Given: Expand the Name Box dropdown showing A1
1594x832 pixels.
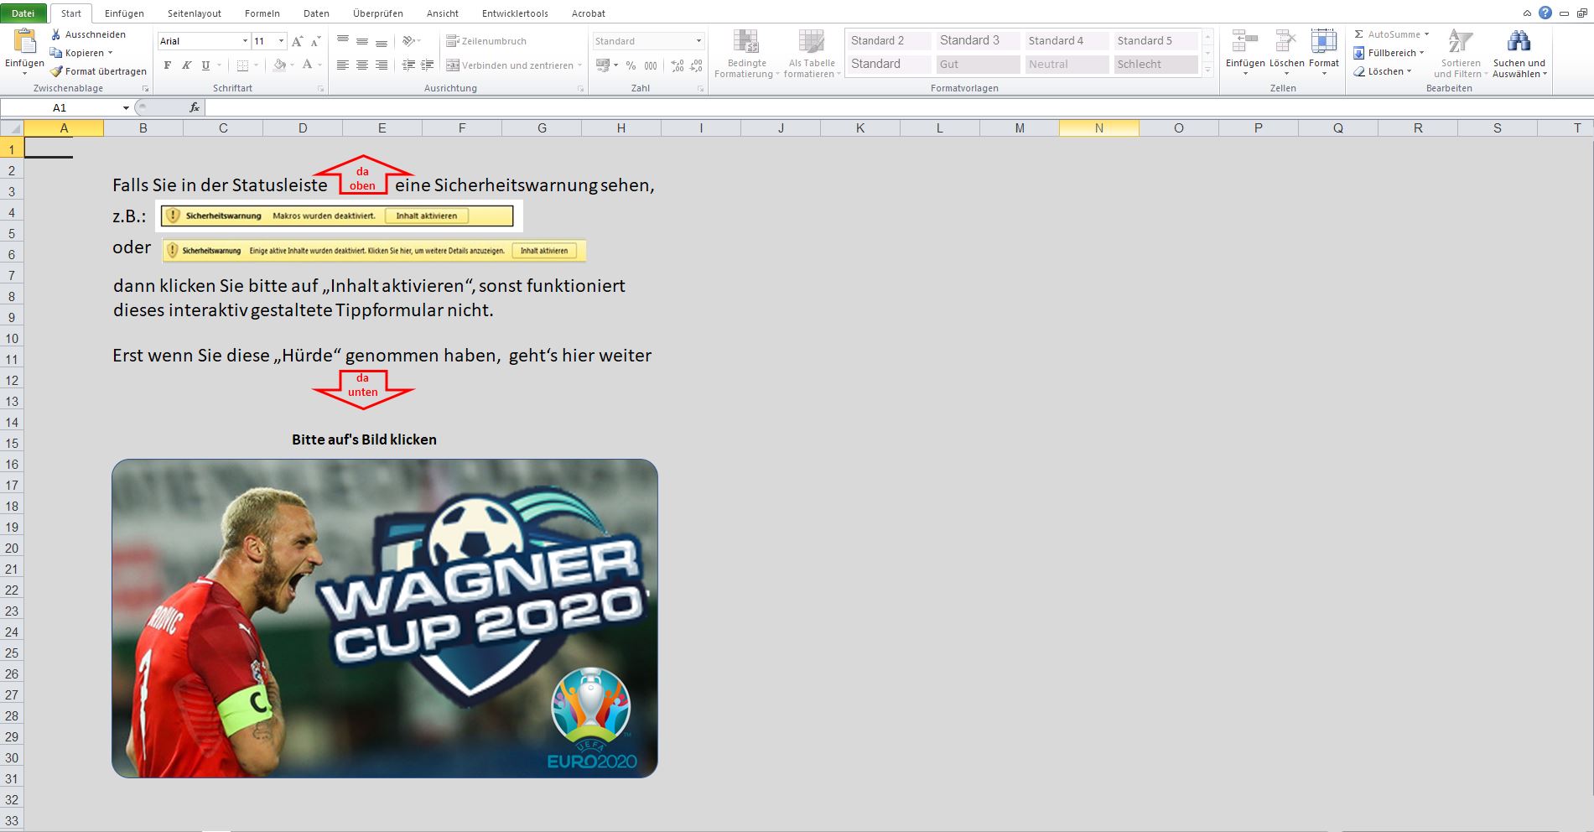Looking at the screenshot, I should 126,107.
